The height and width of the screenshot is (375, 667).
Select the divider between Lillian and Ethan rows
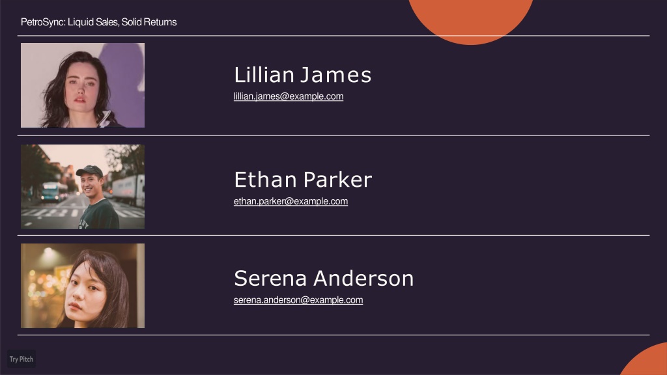tap(333, 135)
